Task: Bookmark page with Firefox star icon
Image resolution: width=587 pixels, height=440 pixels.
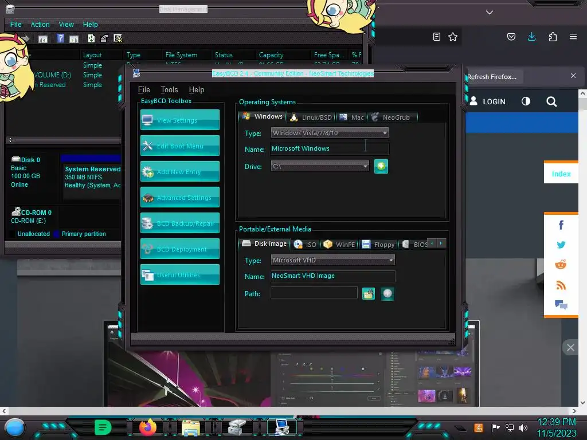Action: (453, 37)
